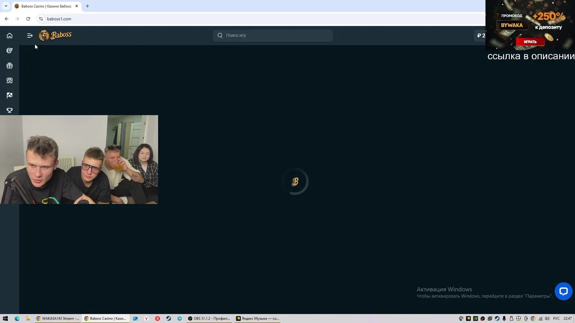Click the OBS tray icon

482,319
